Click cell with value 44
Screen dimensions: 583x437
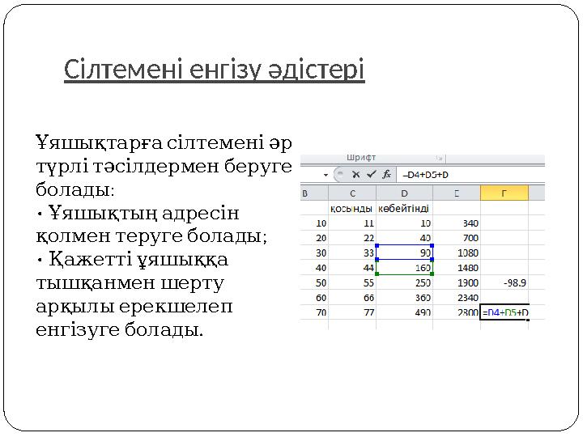point(352,268)
